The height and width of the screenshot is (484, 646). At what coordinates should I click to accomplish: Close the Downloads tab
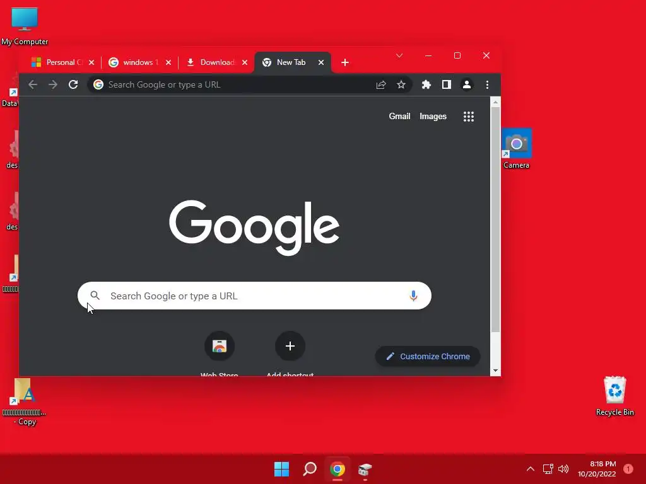245,62
